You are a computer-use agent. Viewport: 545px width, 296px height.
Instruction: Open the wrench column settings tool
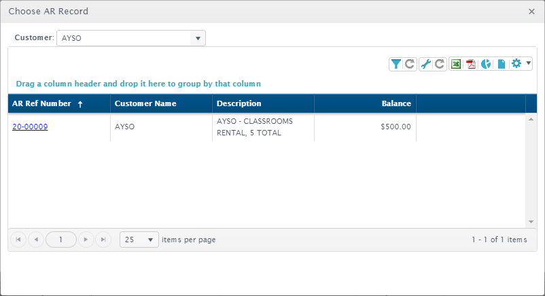(426, 64)
